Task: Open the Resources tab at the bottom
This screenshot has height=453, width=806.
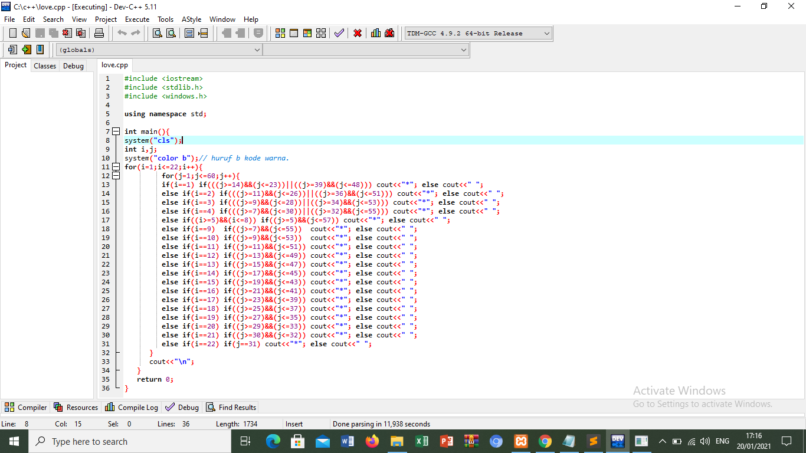Action: pos(76,407)
